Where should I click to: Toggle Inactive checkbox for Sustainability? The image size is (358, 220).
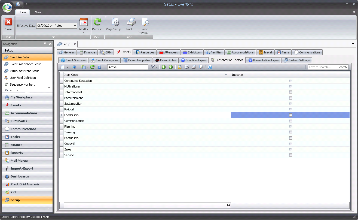[290, 104]
